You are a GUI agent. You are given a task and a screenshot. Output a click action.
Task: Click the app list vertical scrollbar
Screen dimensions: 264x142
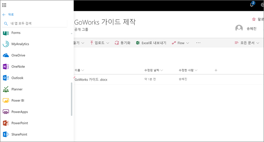[72, 99]
